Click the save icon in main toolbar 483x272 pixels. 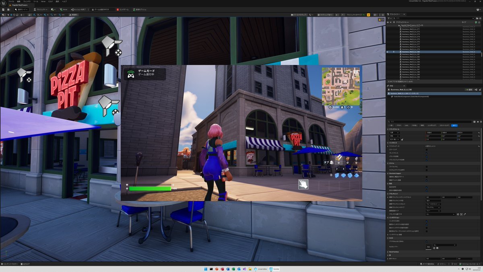3,9
